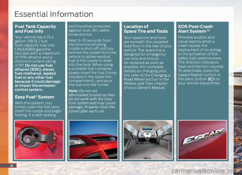Open the Escape badge photo thumbnail

(202, 140)
